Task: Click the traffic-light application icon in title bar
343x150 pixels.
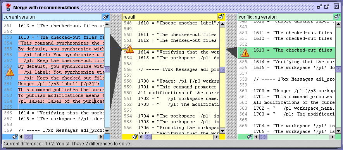Action: [x=8, y=7]
